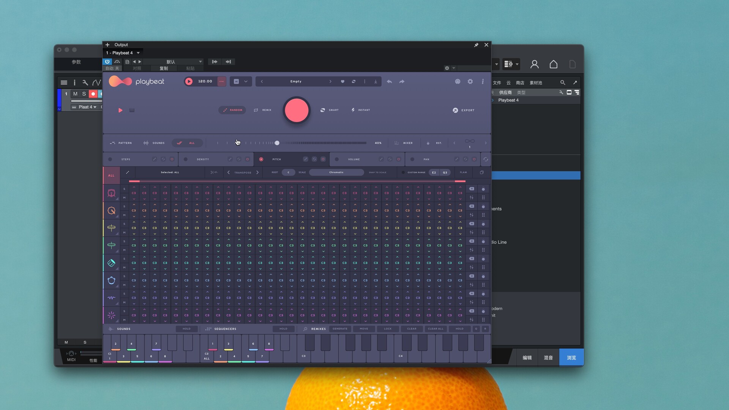
Task: Select the waveform synth track icon
Action: coord(111,298)
